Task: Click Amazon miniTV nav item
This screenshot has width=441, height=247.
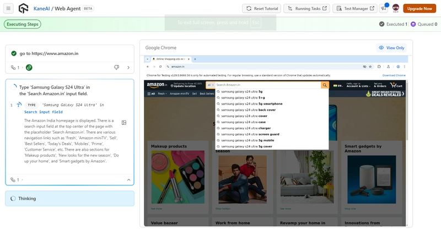Action: [180, 94]
